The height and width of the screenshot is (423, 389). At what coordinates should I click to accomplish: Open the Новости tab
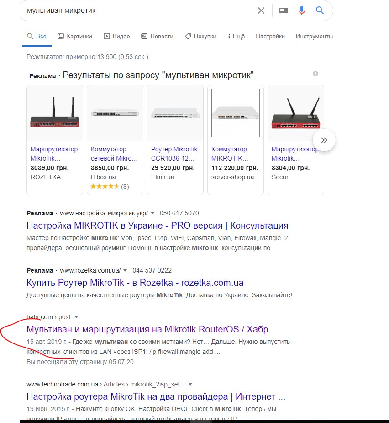pyautogui.click(x=158, y=37)
